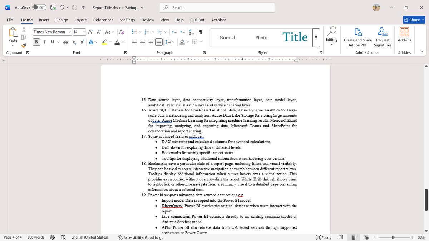Switch to Web Layout view in status bar
Viewport: 429px width, 241px height.
[x=366, y=237]
